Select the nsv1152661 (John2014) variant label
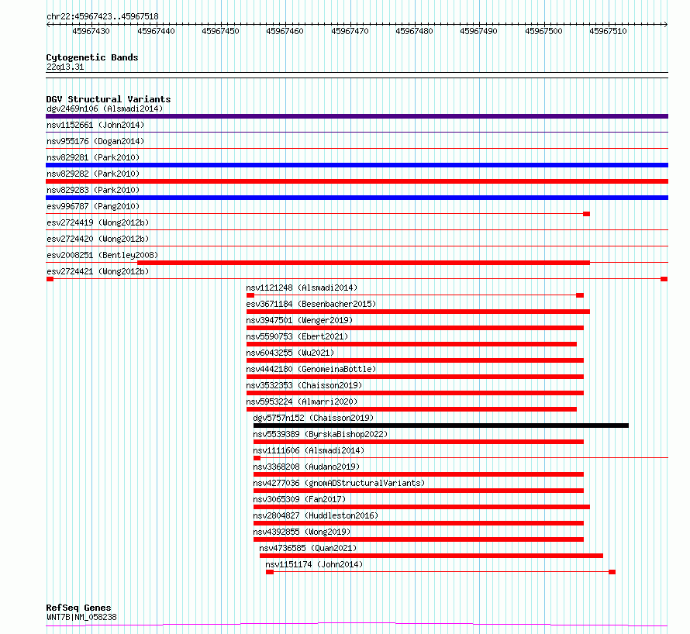 point(95,125)
